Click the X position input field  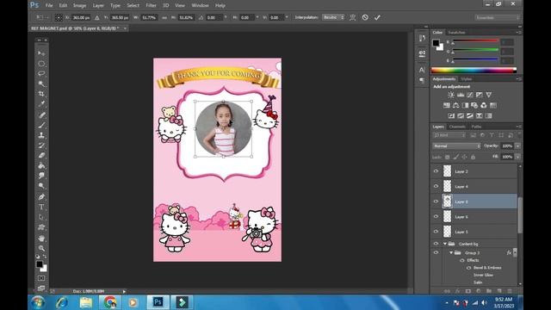[81, 17]
